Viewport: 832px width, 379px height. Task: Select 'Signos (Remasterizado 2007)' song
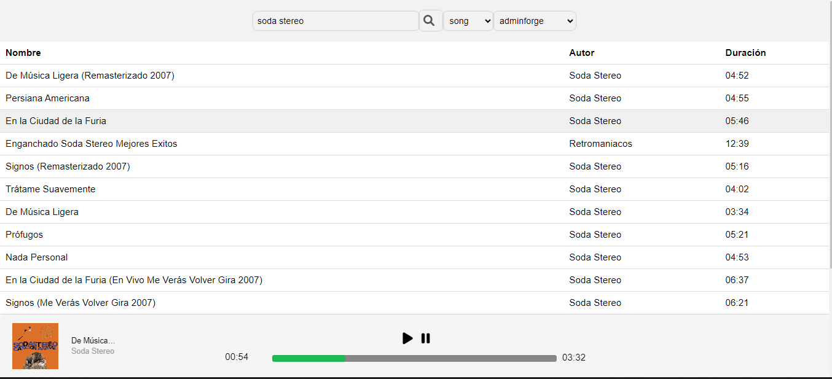tap(68, 166)
